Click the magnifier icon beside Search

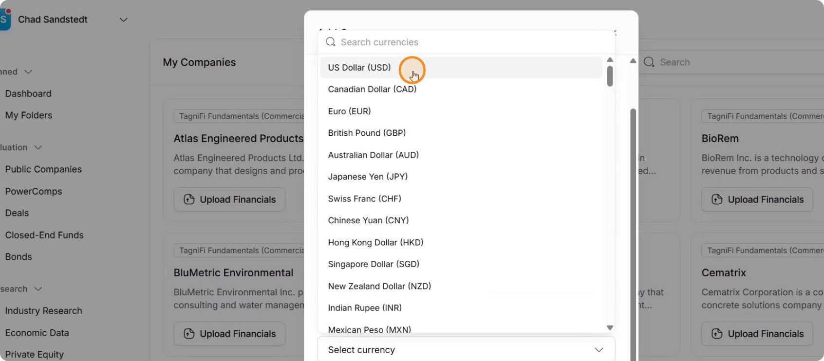click(x=649, y=62)
